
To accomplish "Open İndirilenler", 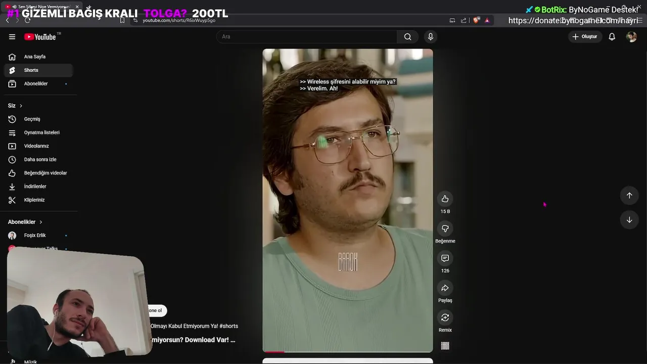I will click(x=38, y=187).
